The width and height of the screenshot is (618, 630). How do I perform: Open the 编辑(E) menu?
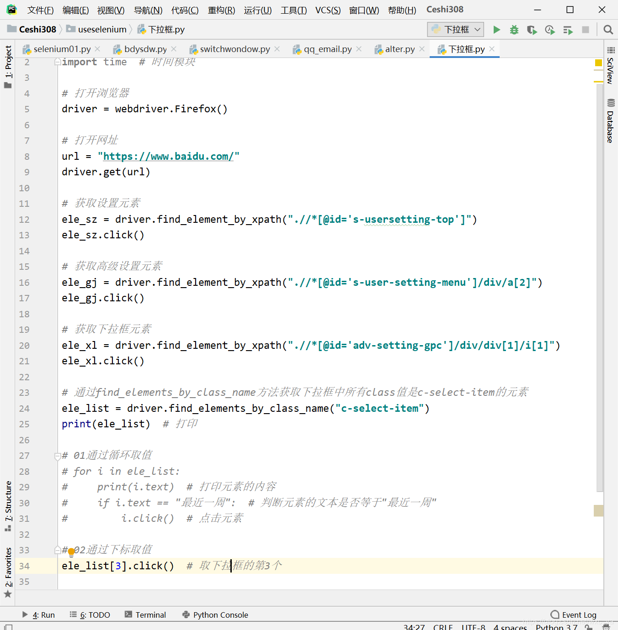point(76,10)
